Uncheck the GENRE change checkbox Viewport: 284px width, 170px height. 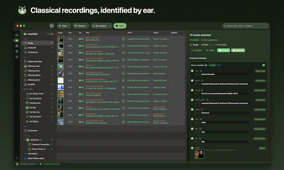coord(192,109)
